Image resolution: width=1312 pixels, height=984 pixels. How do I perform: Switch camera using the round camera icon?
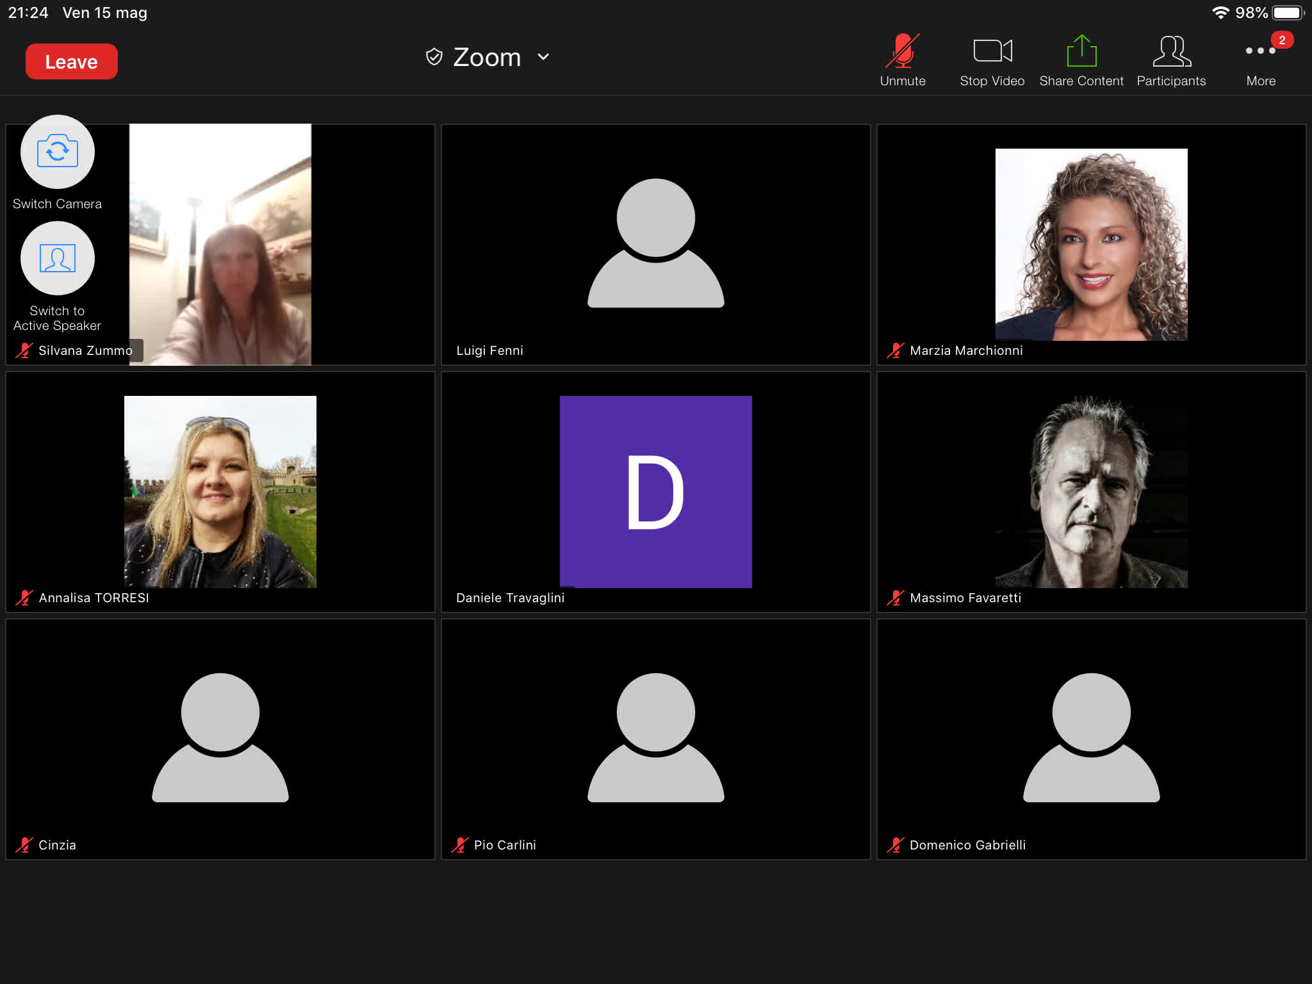click(x=57, y=152)
